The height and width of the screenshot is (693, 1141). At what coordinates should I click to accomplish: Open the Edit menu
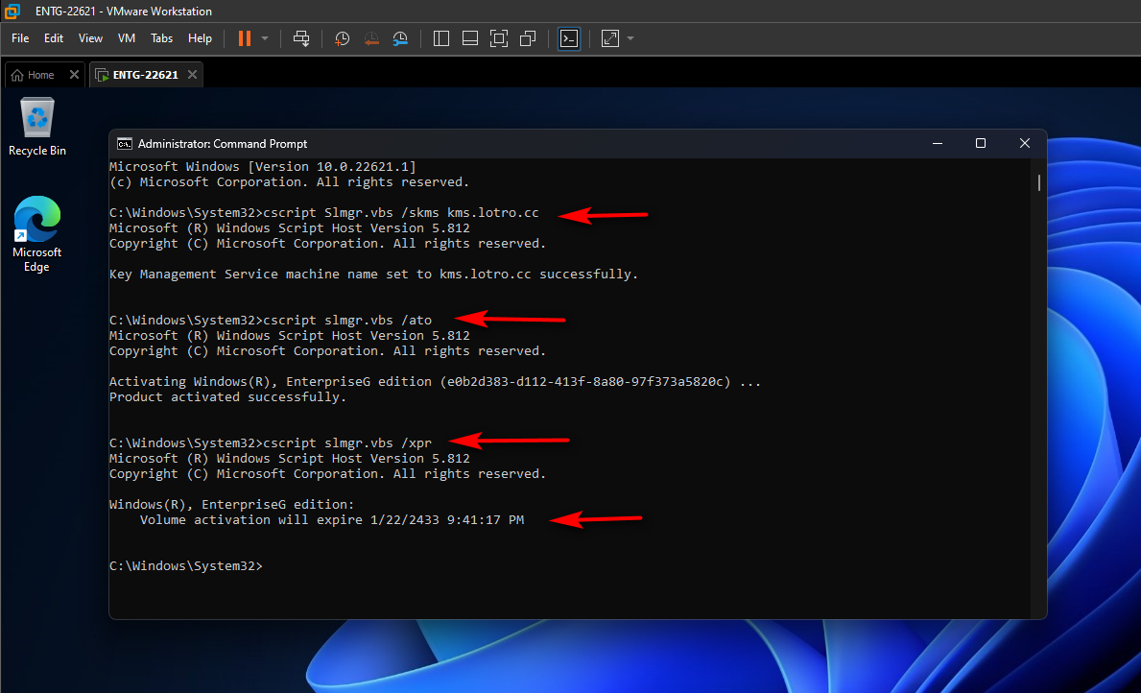coord(53,38)
